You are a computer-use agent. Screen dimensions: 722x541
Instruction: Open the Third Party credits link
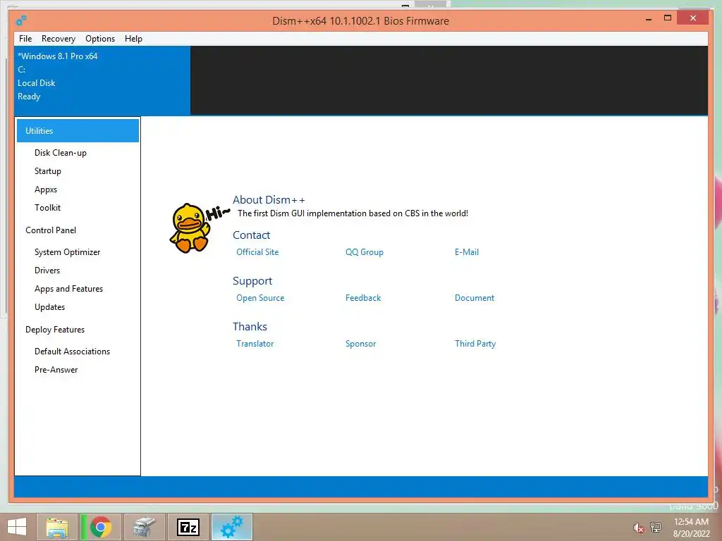pyautogui.click(x=475, y=344)
